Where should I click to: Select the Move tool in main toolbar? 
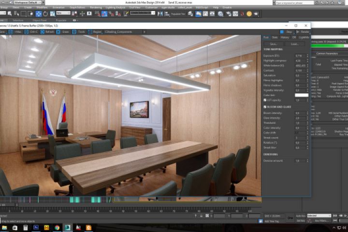[39, 14]
